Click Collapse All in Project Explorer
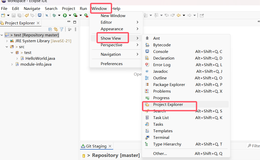Screen dimensions: 260x160 pyautogui.click(x=50, y=30)
